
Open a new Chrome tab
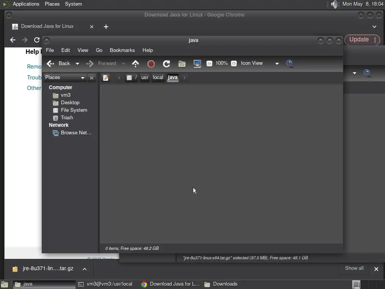tap(106, 27)
